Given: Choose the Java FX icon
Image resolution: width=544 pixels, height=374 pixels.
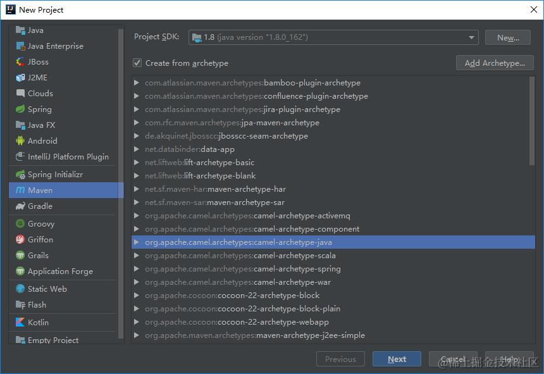Looking at the screenshot, I should 20,125.
